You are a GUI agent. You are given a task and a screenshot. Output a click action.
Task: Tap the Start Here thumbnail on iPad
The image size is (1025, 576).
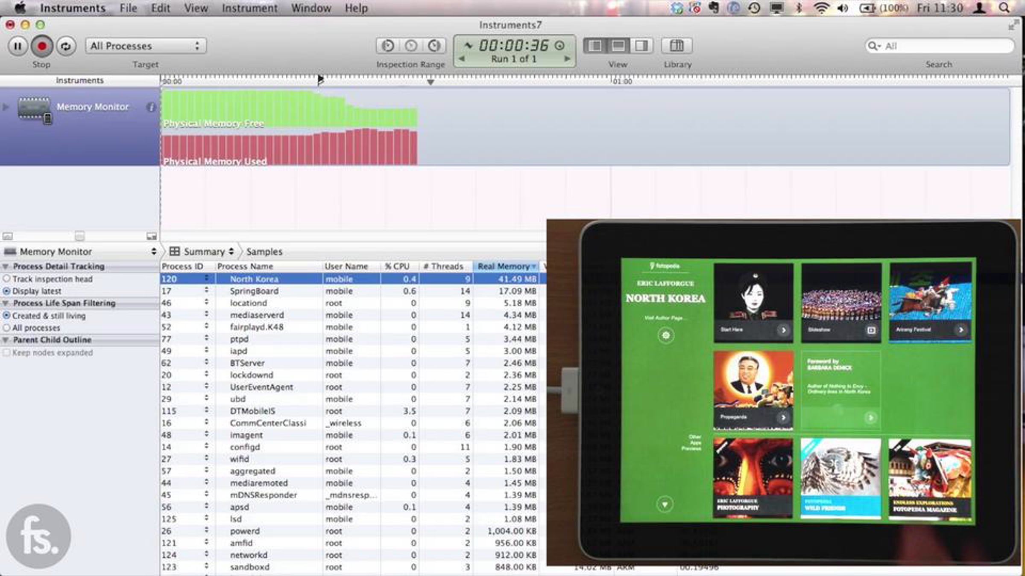pos(753,303)
